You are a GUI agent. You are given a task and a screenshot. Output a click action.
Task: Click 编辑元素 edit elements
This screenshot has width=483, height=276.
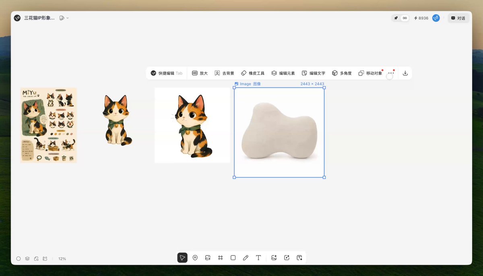[x=283, y=73]
